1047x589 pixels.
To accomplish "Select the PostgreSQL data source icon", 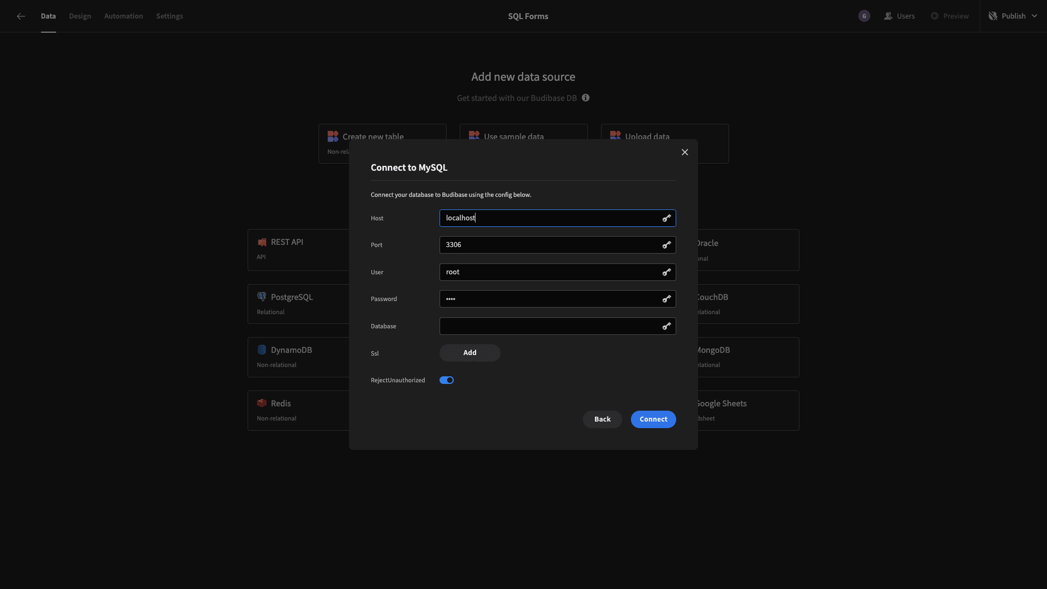I will 262,296.
